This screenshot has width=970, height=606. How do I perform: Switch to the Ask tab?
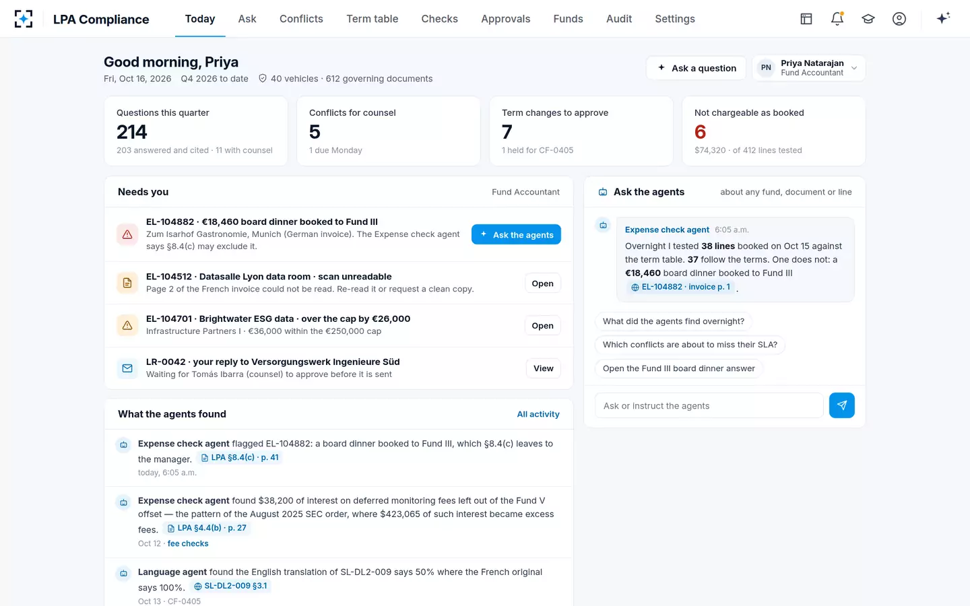[x=247, y=19]
